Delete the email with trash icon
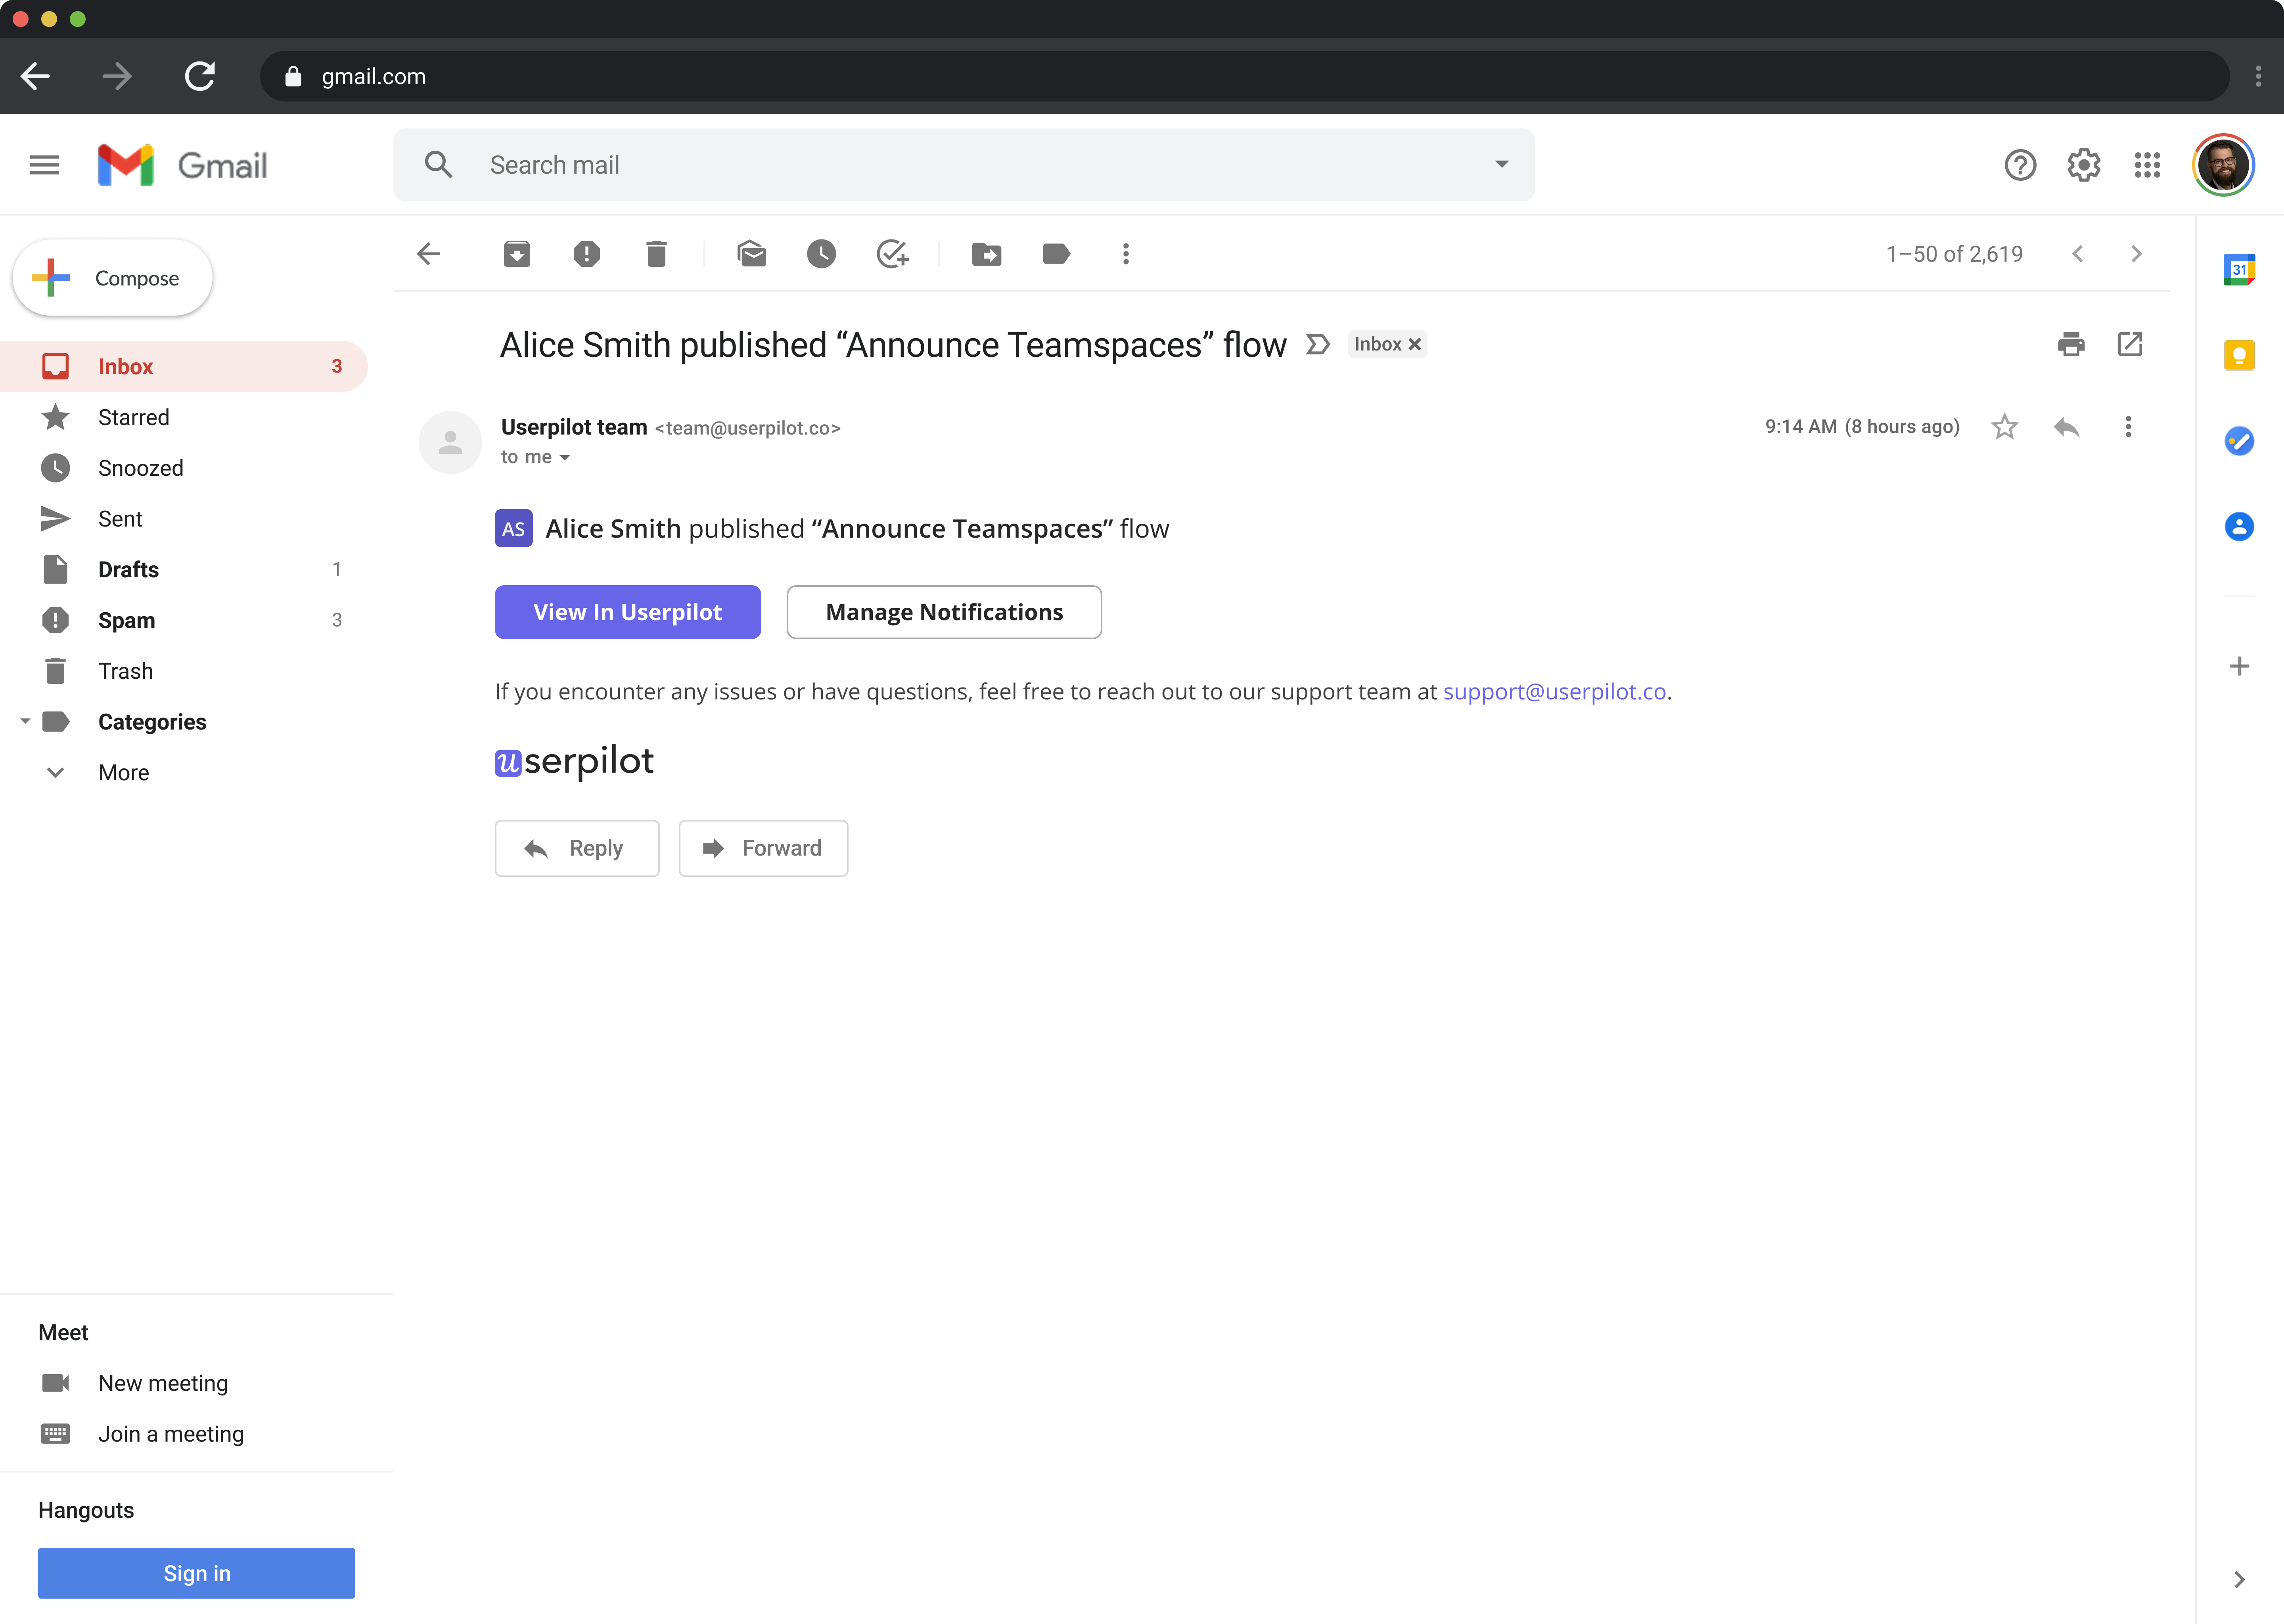2284x1624 pixels. (x=656, y=254)
